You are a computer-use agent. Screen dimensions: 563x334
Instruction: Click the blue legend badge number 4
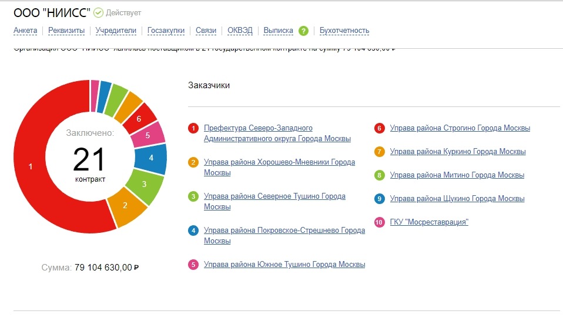[x=193, y=231]
